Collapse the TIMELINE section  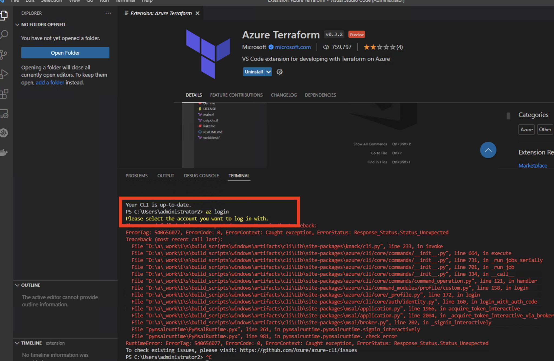tap(17, 343)
